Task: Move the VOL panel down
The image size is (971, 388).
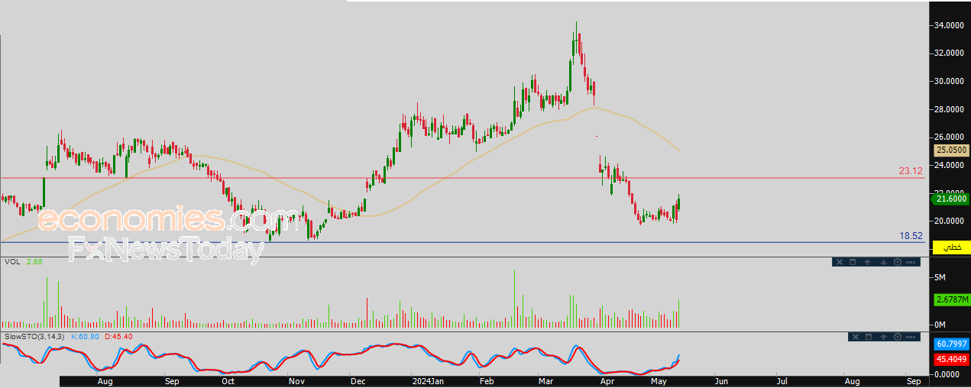Action: 883,262
